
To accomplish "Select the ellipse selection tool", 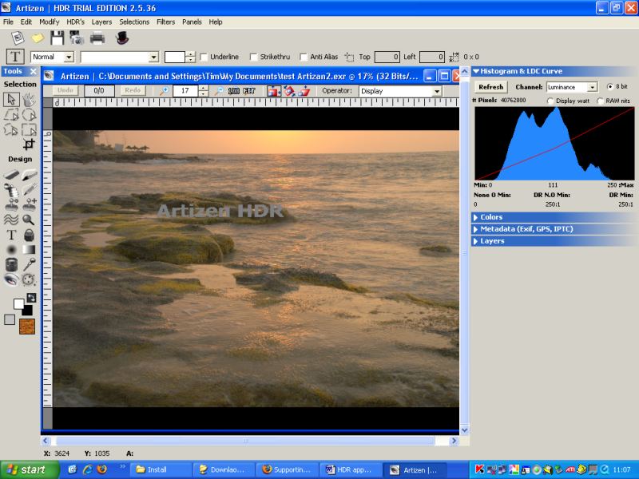I will [x=29, y=115].
